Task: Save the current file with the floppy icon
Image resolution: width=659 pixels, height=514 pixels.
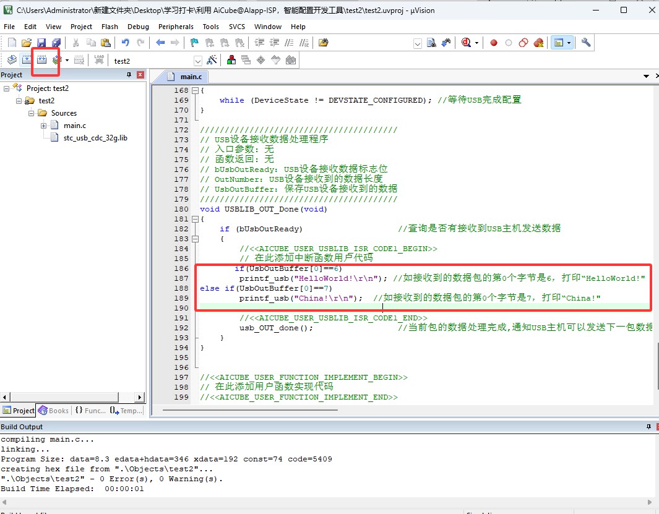Action: 41,43
